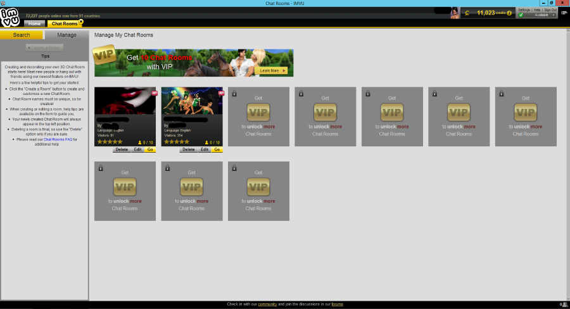Close the Chat Rooms tab with its X
Image resolution: width=570 pixels, height=309 pixels.
click(81, 22)
